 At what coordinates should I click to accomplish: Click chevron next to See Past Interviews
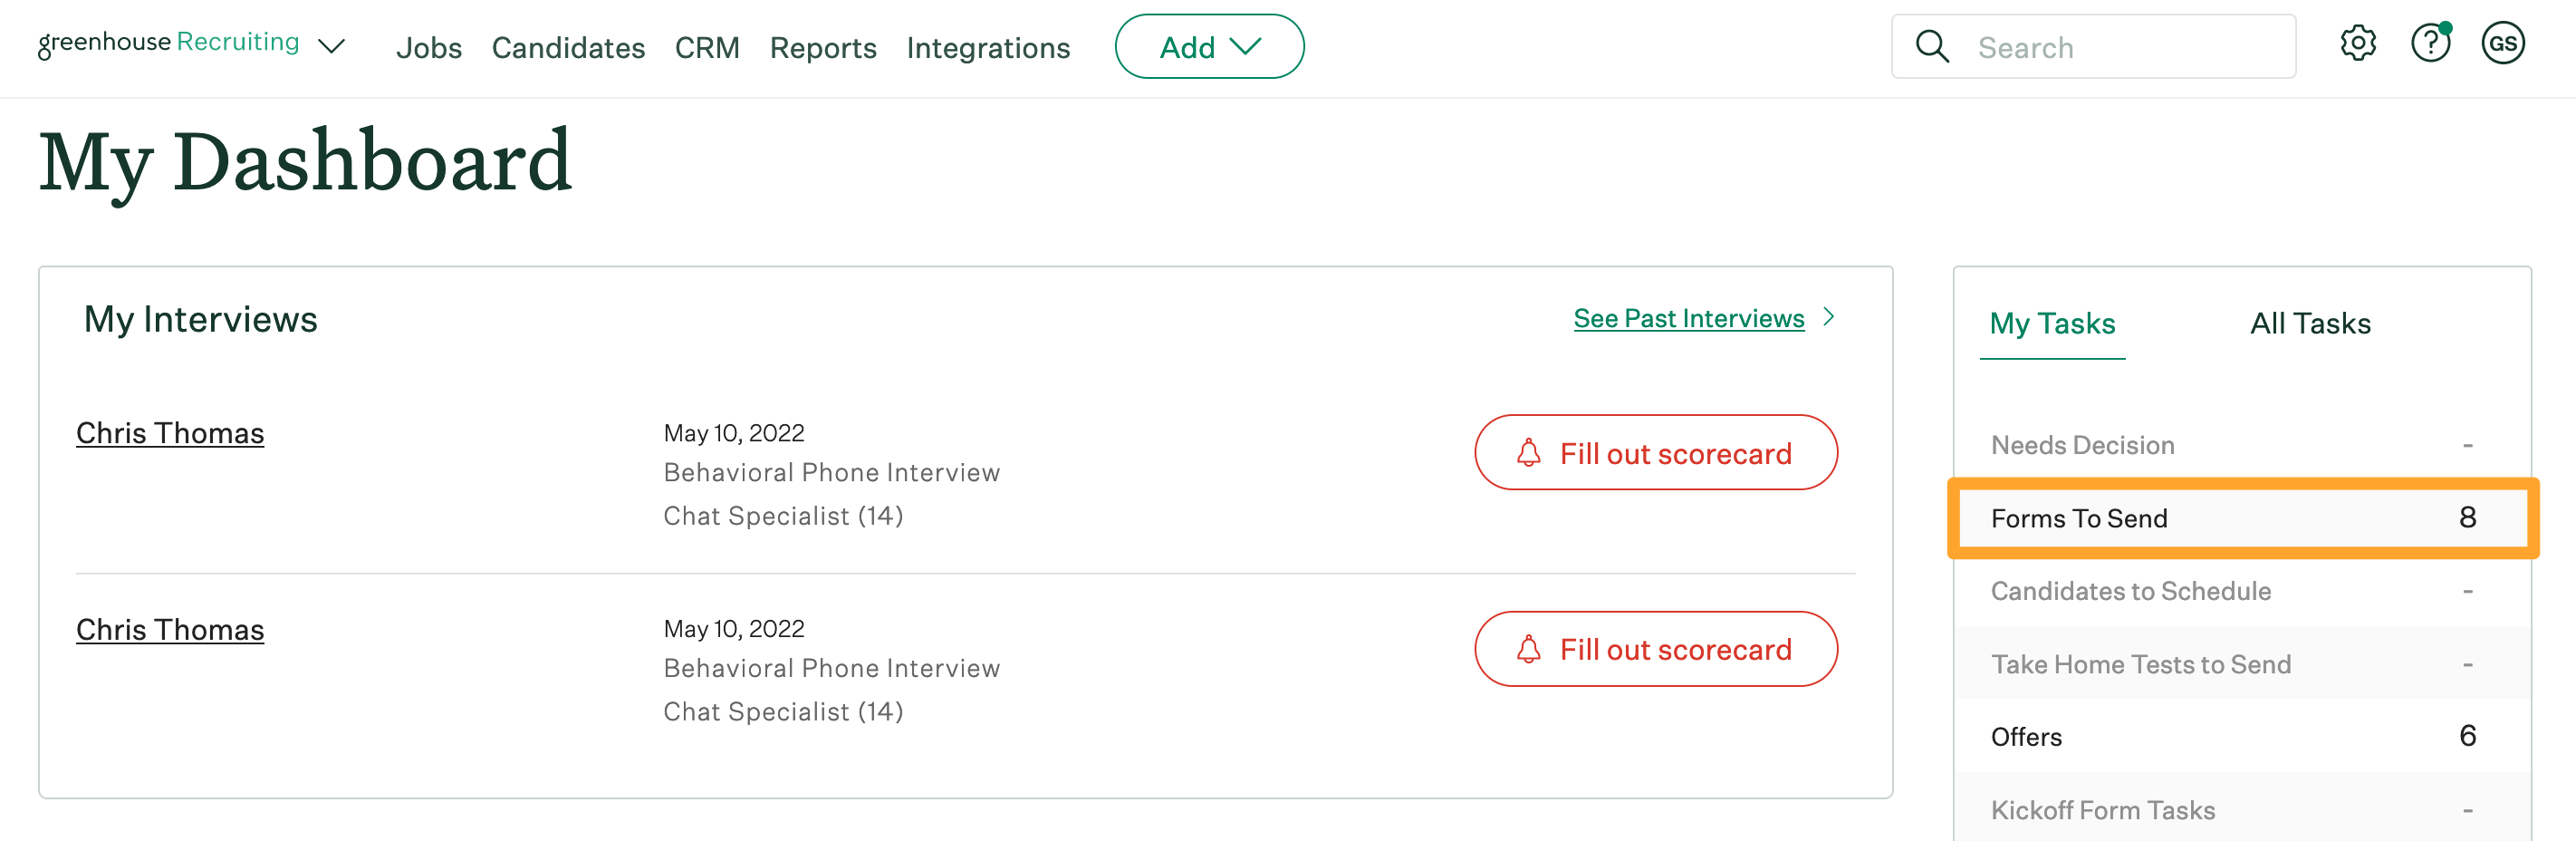click(x=1828, y=317)
